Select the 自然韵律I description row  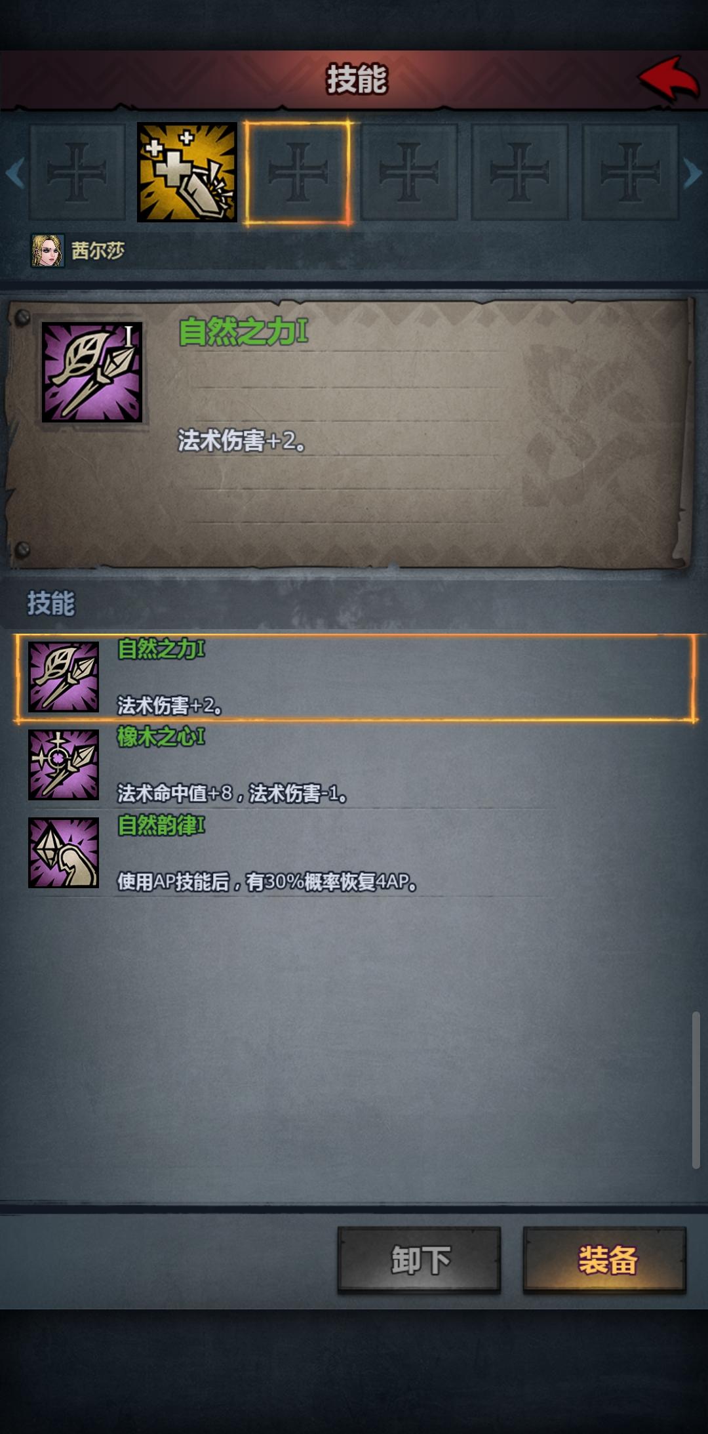coord(354,853)
